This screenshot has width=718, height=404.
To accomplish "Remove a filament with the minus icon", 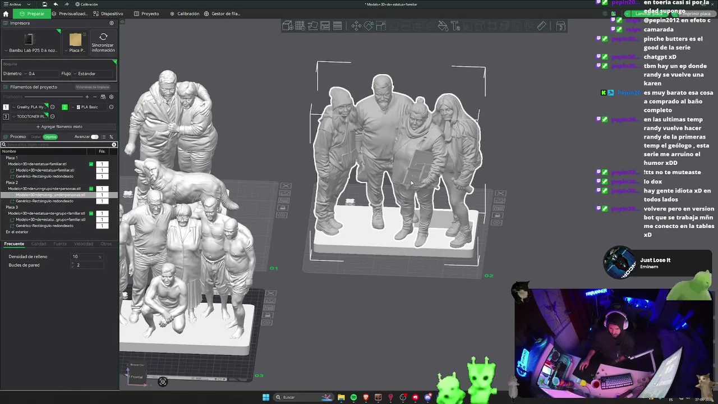I will click(x=94, y=97).
